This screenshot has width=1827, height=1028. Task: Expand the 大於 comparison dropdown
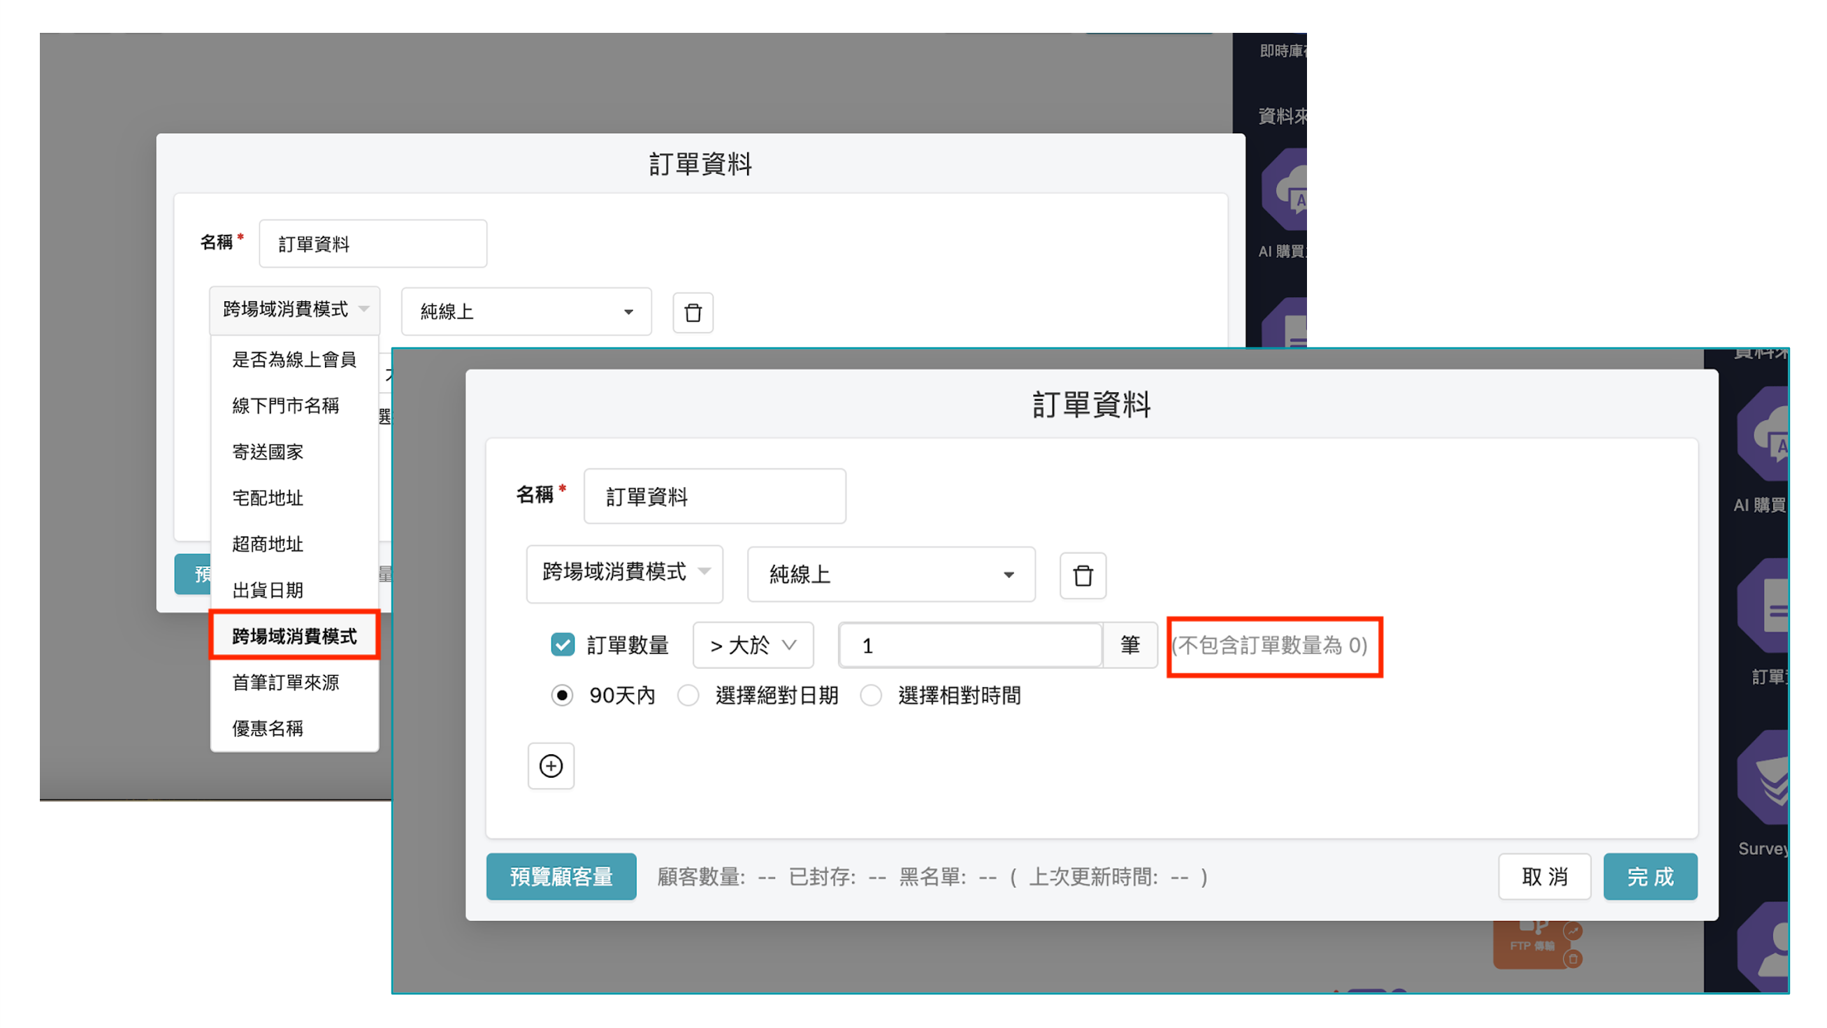point(752,644)
